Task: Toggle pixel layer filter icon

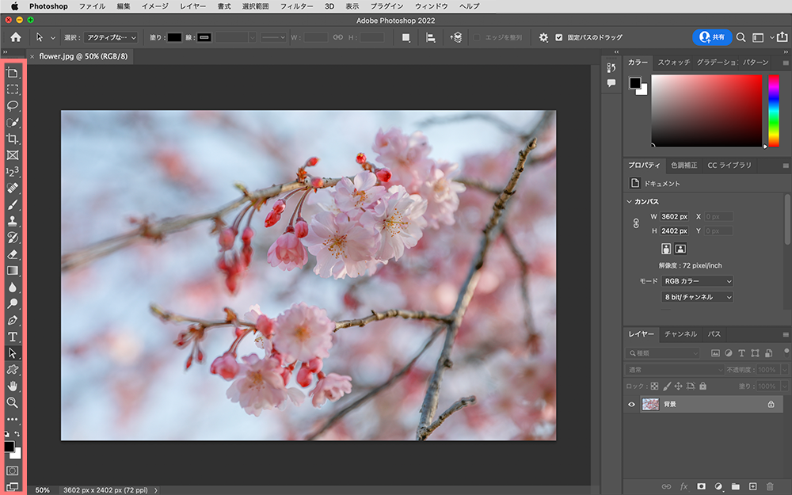Action: (715, 353)
